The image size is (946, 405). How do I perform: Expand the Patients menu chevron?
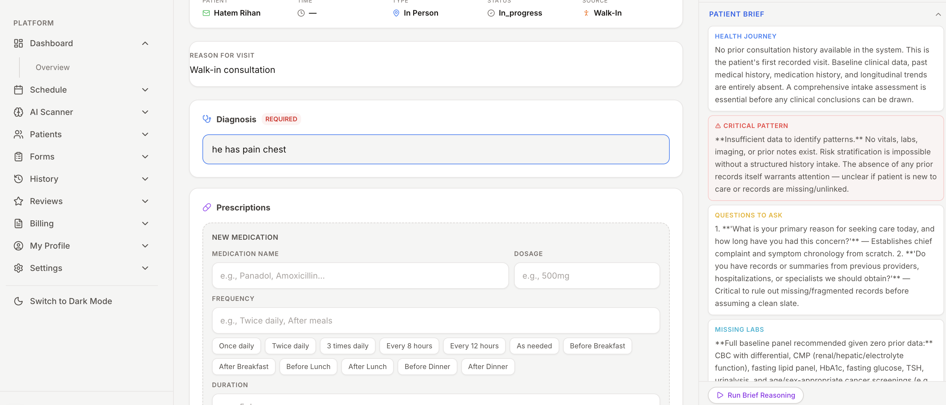coord(145,134)
